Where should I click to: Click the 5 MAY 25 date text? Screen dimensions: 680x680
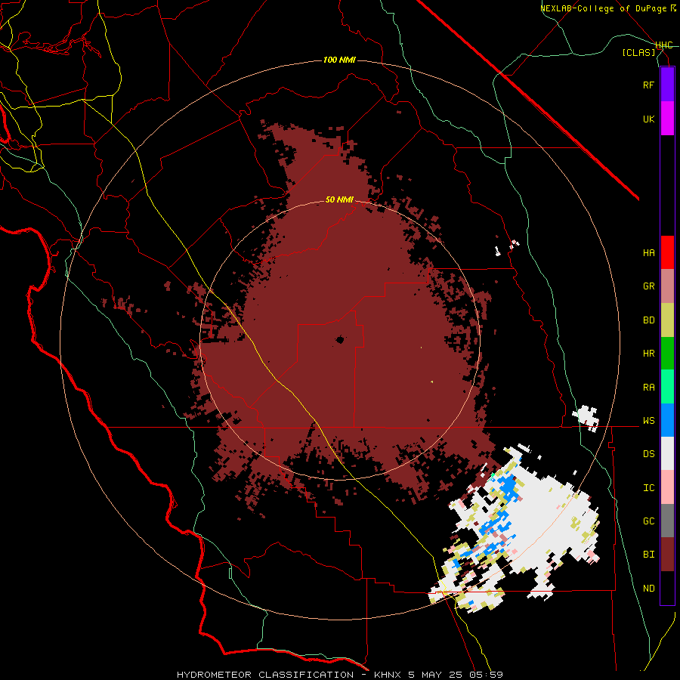click(435, 675)
